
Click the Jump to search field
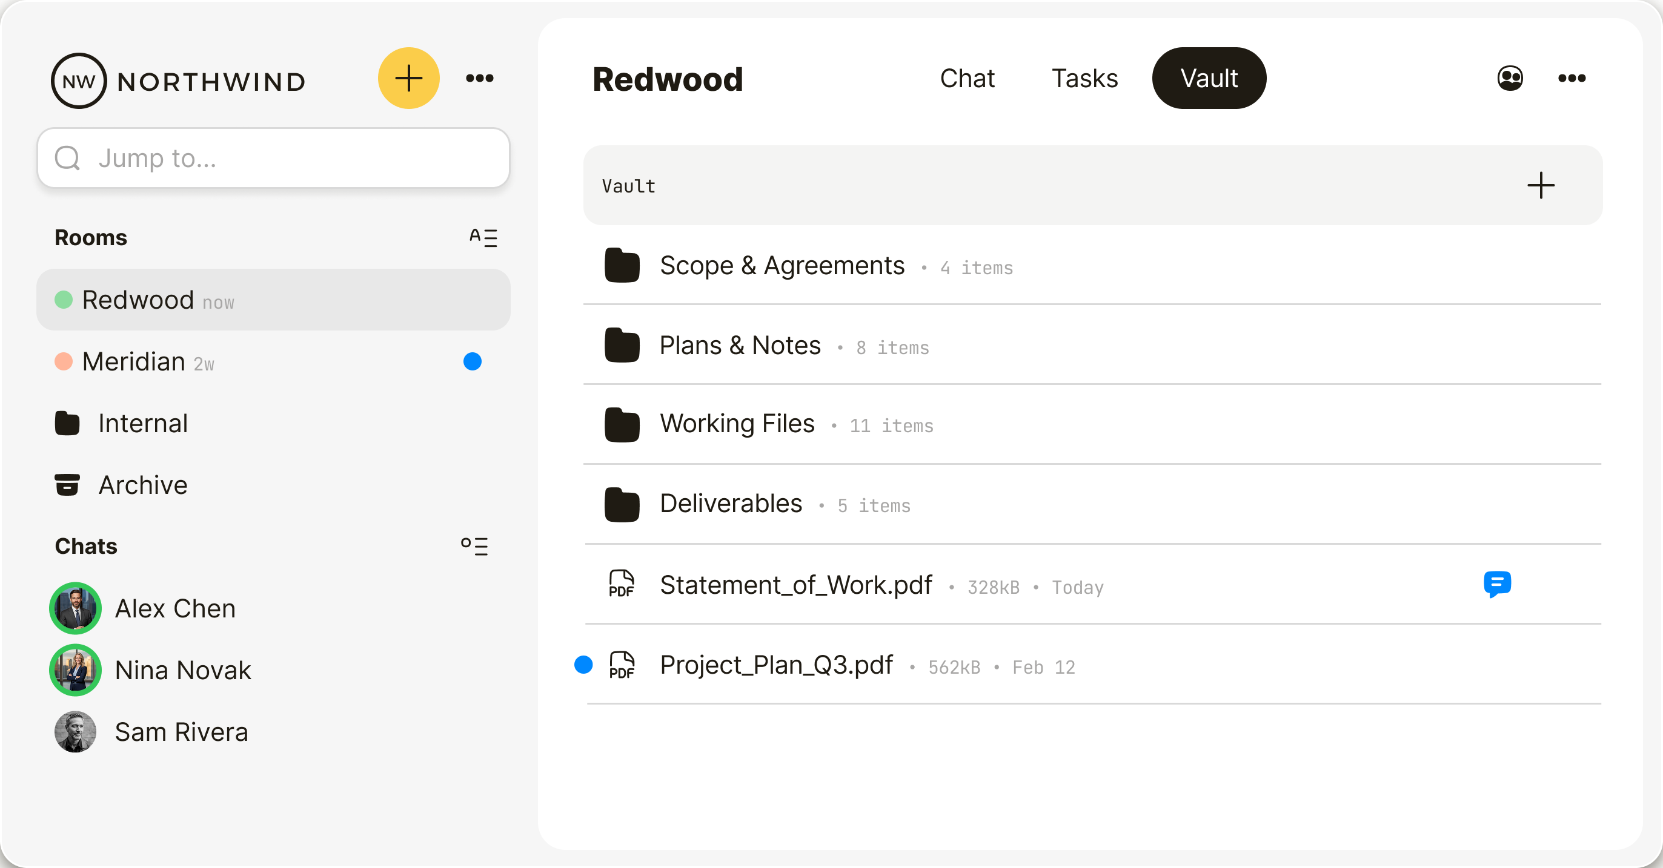tap(274, 158)
